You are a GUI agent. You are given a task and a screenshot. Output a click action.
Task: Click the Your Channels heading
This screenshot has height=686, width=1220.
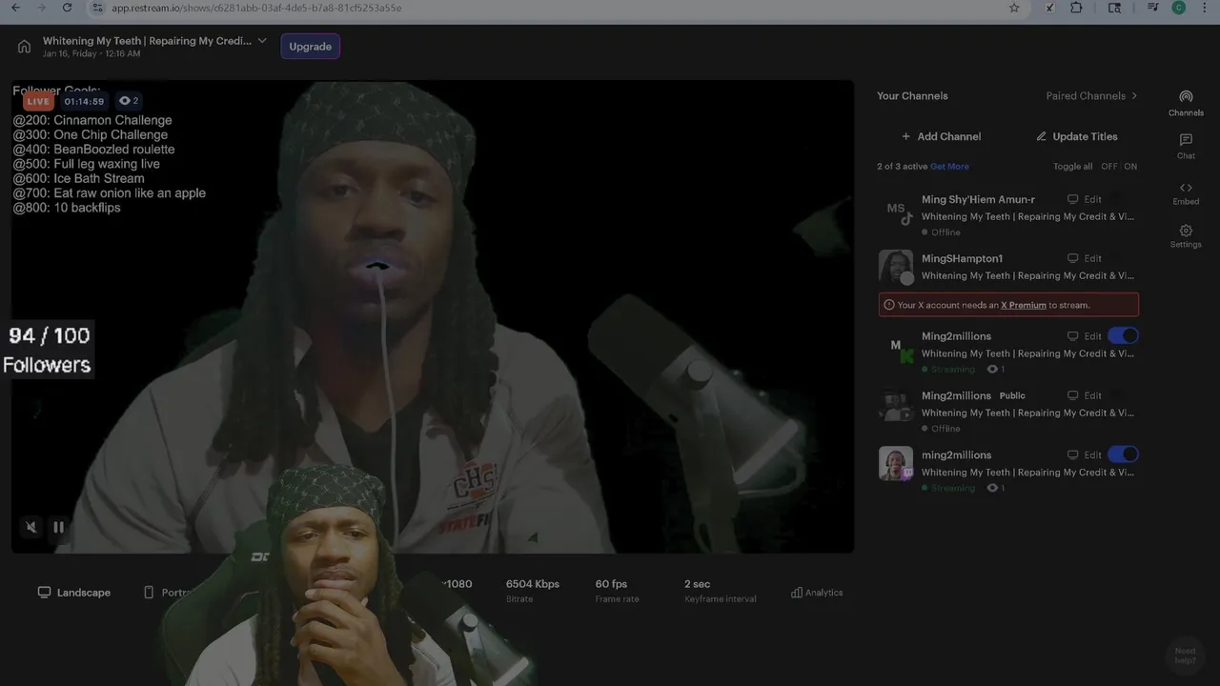pyautogui.click(x=912, y=96)
